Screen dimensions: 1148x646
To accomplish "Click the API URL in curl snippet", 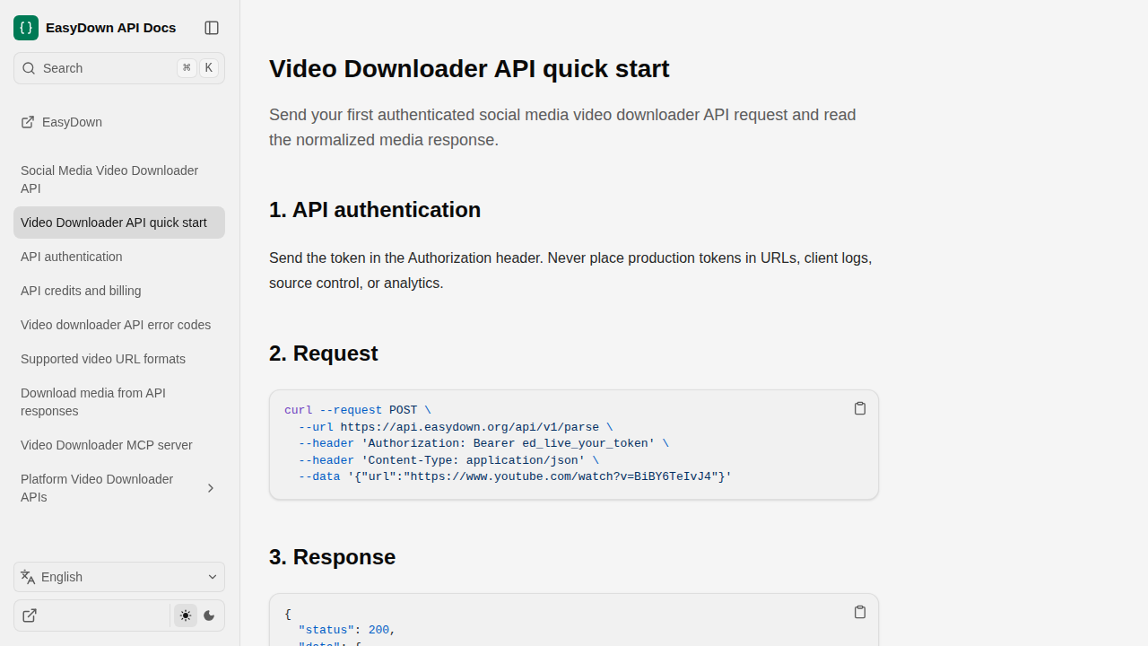I will (469, 427).
